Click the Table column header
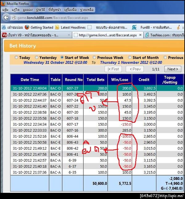Viewport: 185px width, 199px height. [55, 80]
